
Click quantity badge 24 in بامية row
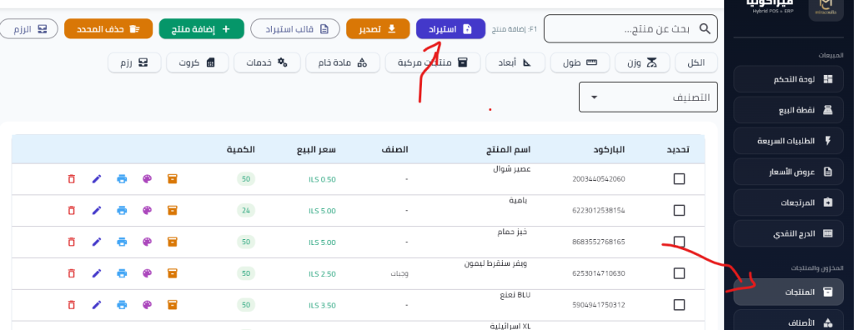[x=246, y=211]
